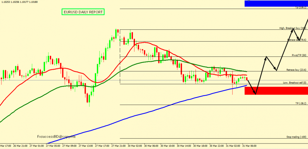
Task: Click the Stop trading (-100) level label
Action: tap(296, 137)
